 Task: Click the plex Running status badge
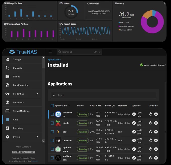click(83, 132)
